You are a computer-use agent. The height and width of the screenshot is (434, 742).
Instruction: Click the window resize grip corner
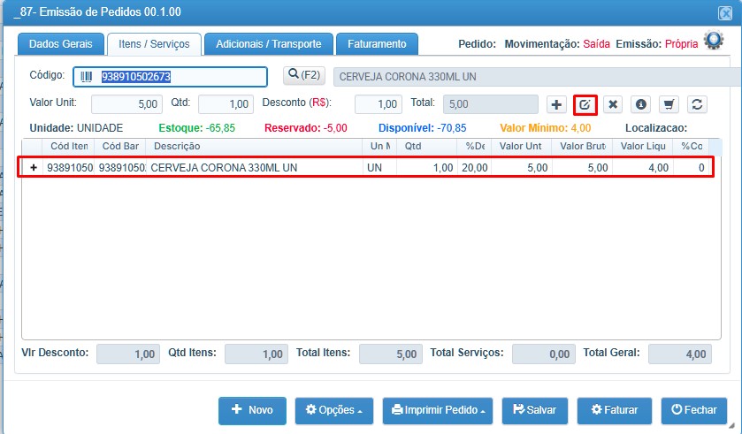(732, 426)
